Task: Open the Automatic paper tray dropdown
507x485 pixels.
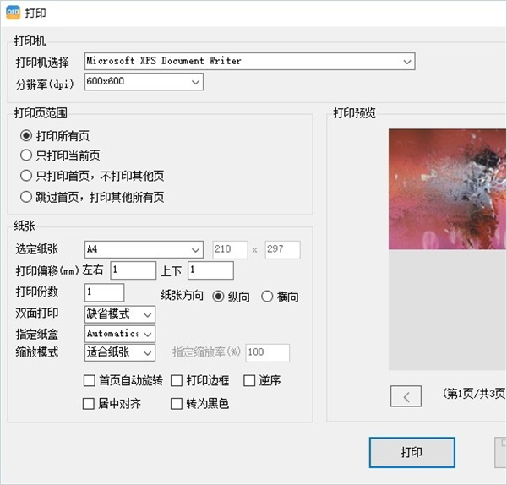Action: click(120, 334)
